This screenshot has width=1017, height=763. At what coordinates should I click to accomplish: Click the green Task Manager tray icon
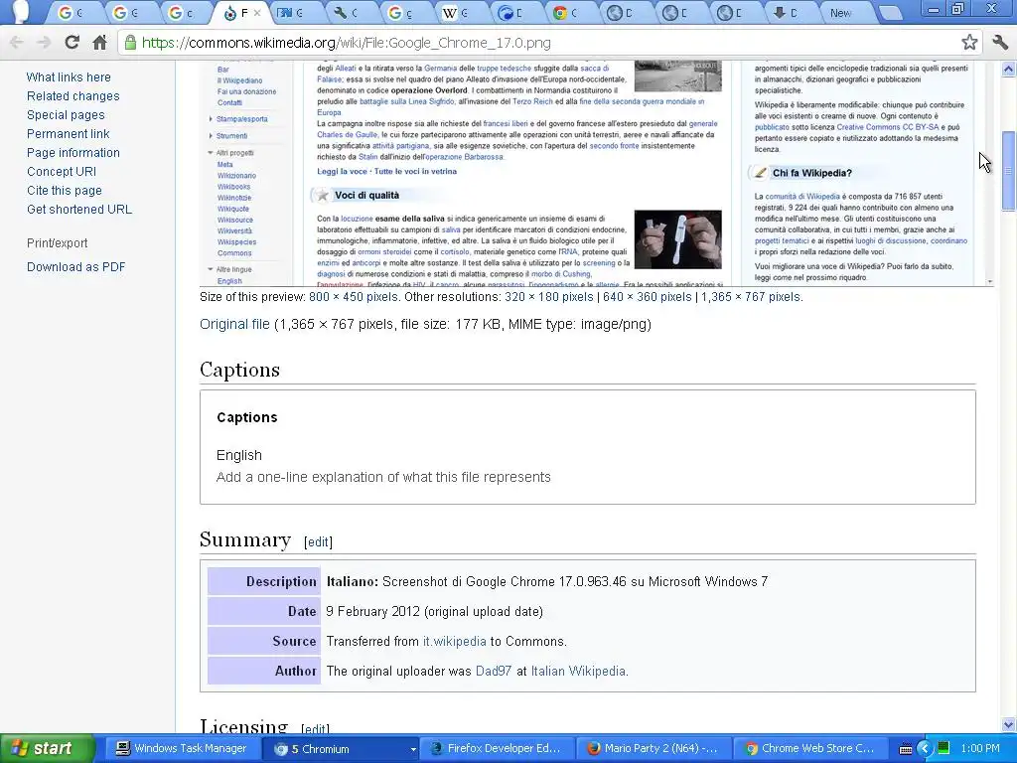(944, 748)
